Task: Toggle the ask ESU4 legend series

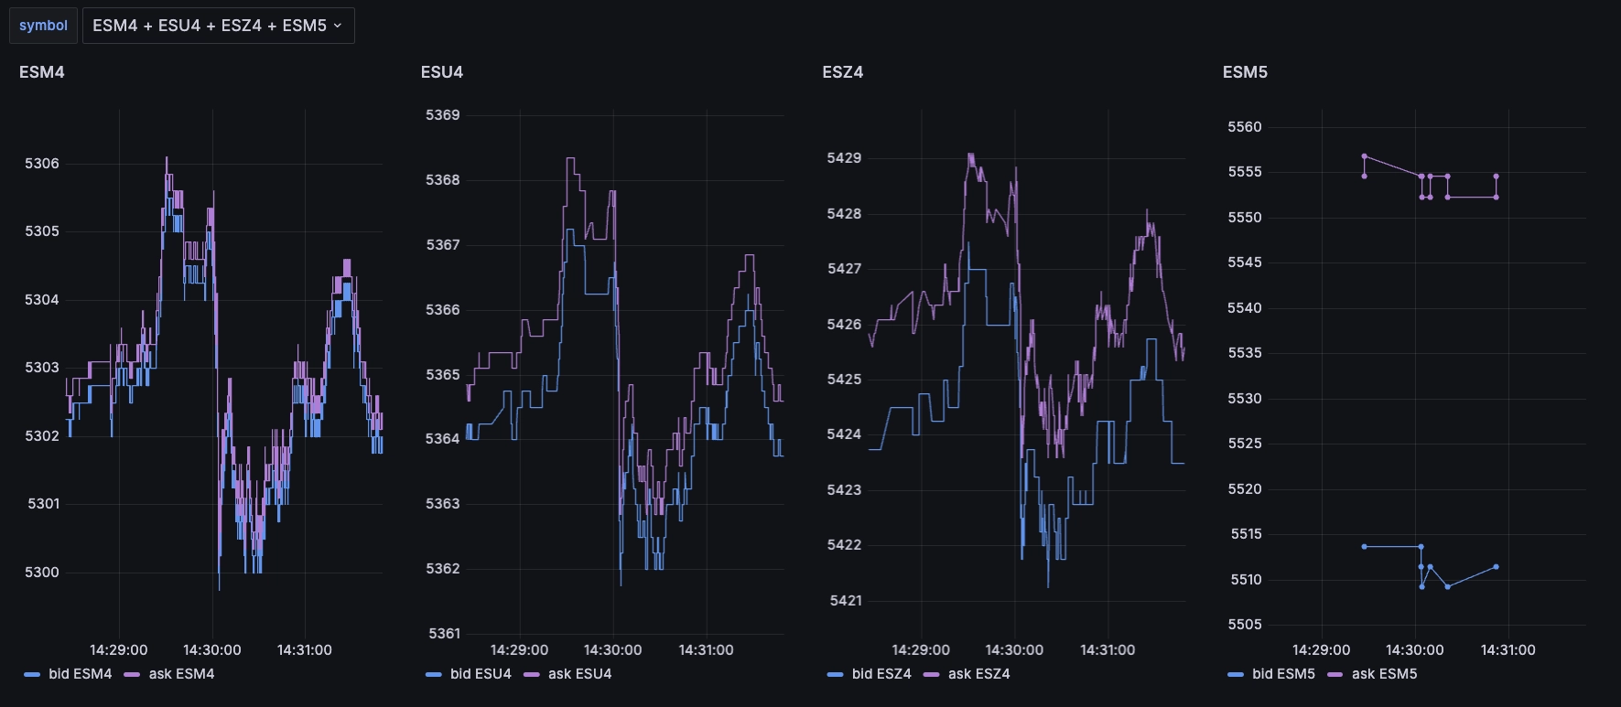Action: click(x=579, y=674)
